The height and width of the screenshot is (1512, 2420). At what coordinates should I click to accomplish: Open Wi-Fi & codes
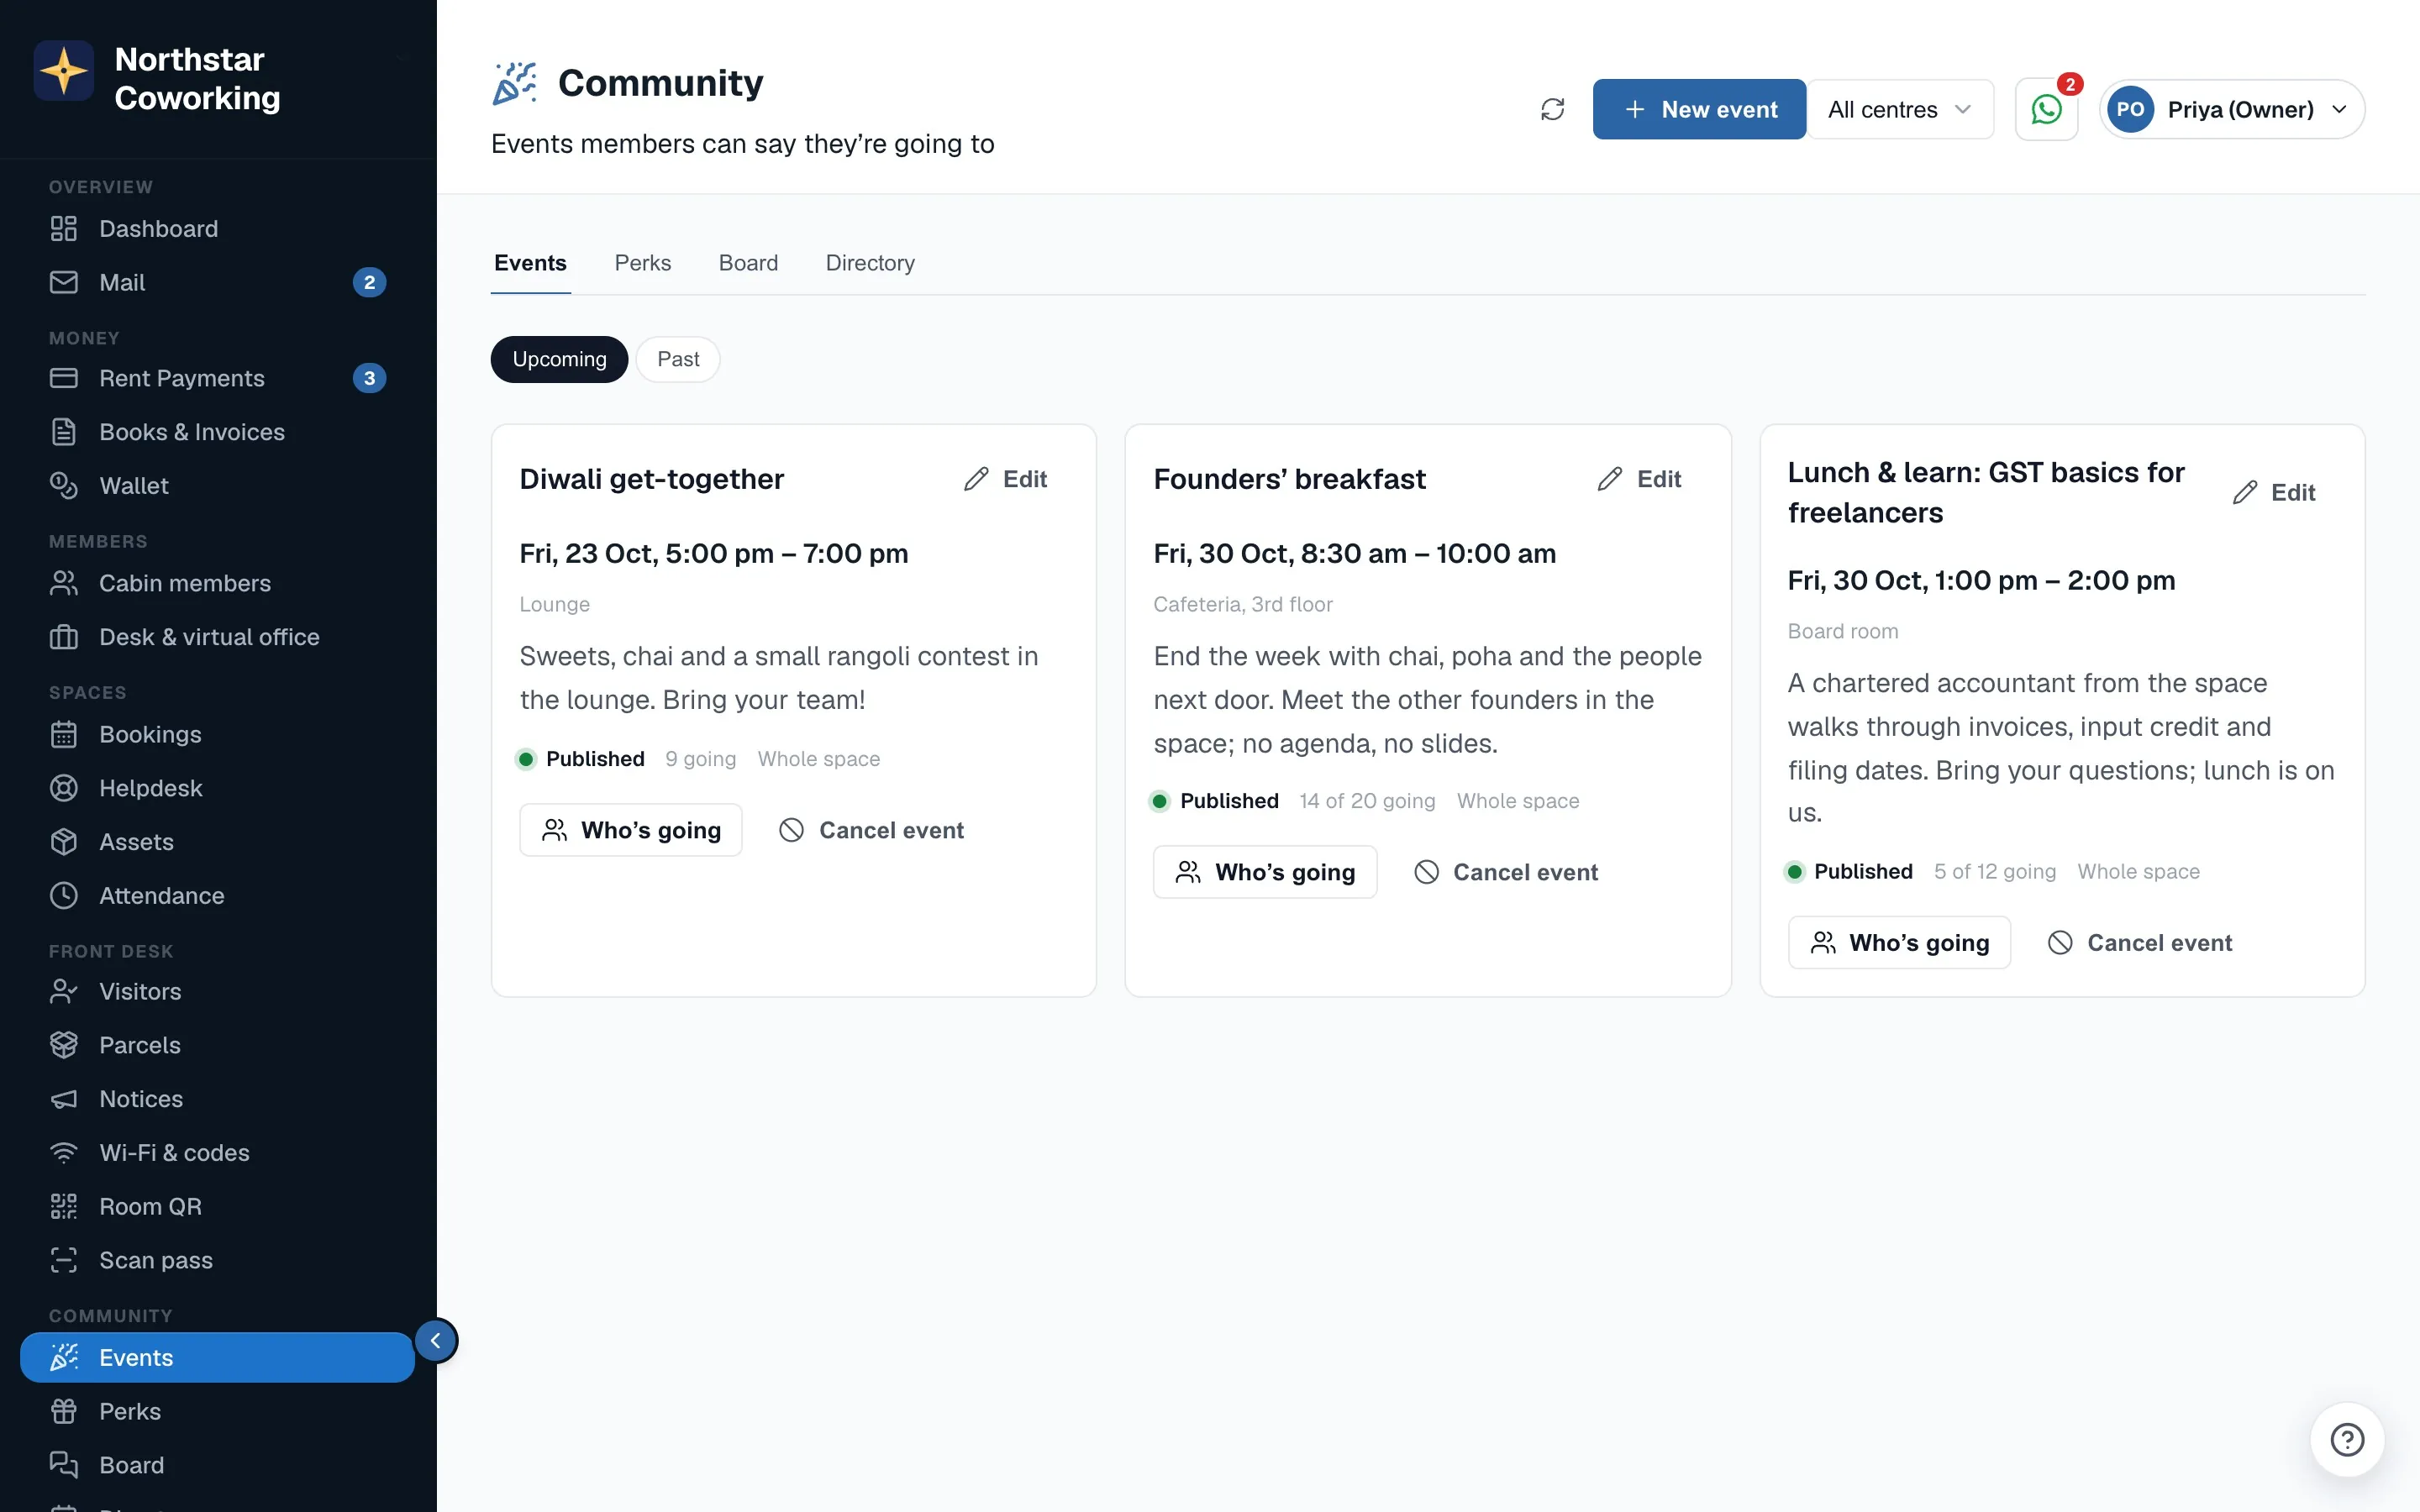pos(218,1153)
